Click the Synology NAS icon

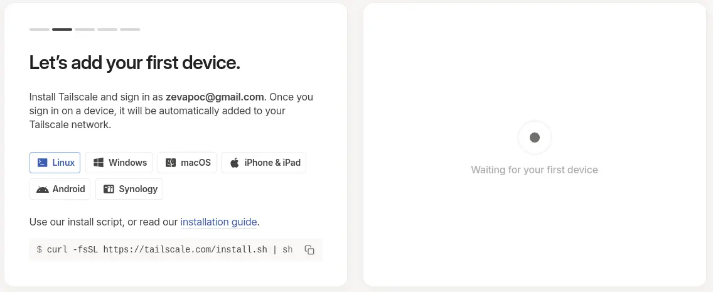[109, 189]
